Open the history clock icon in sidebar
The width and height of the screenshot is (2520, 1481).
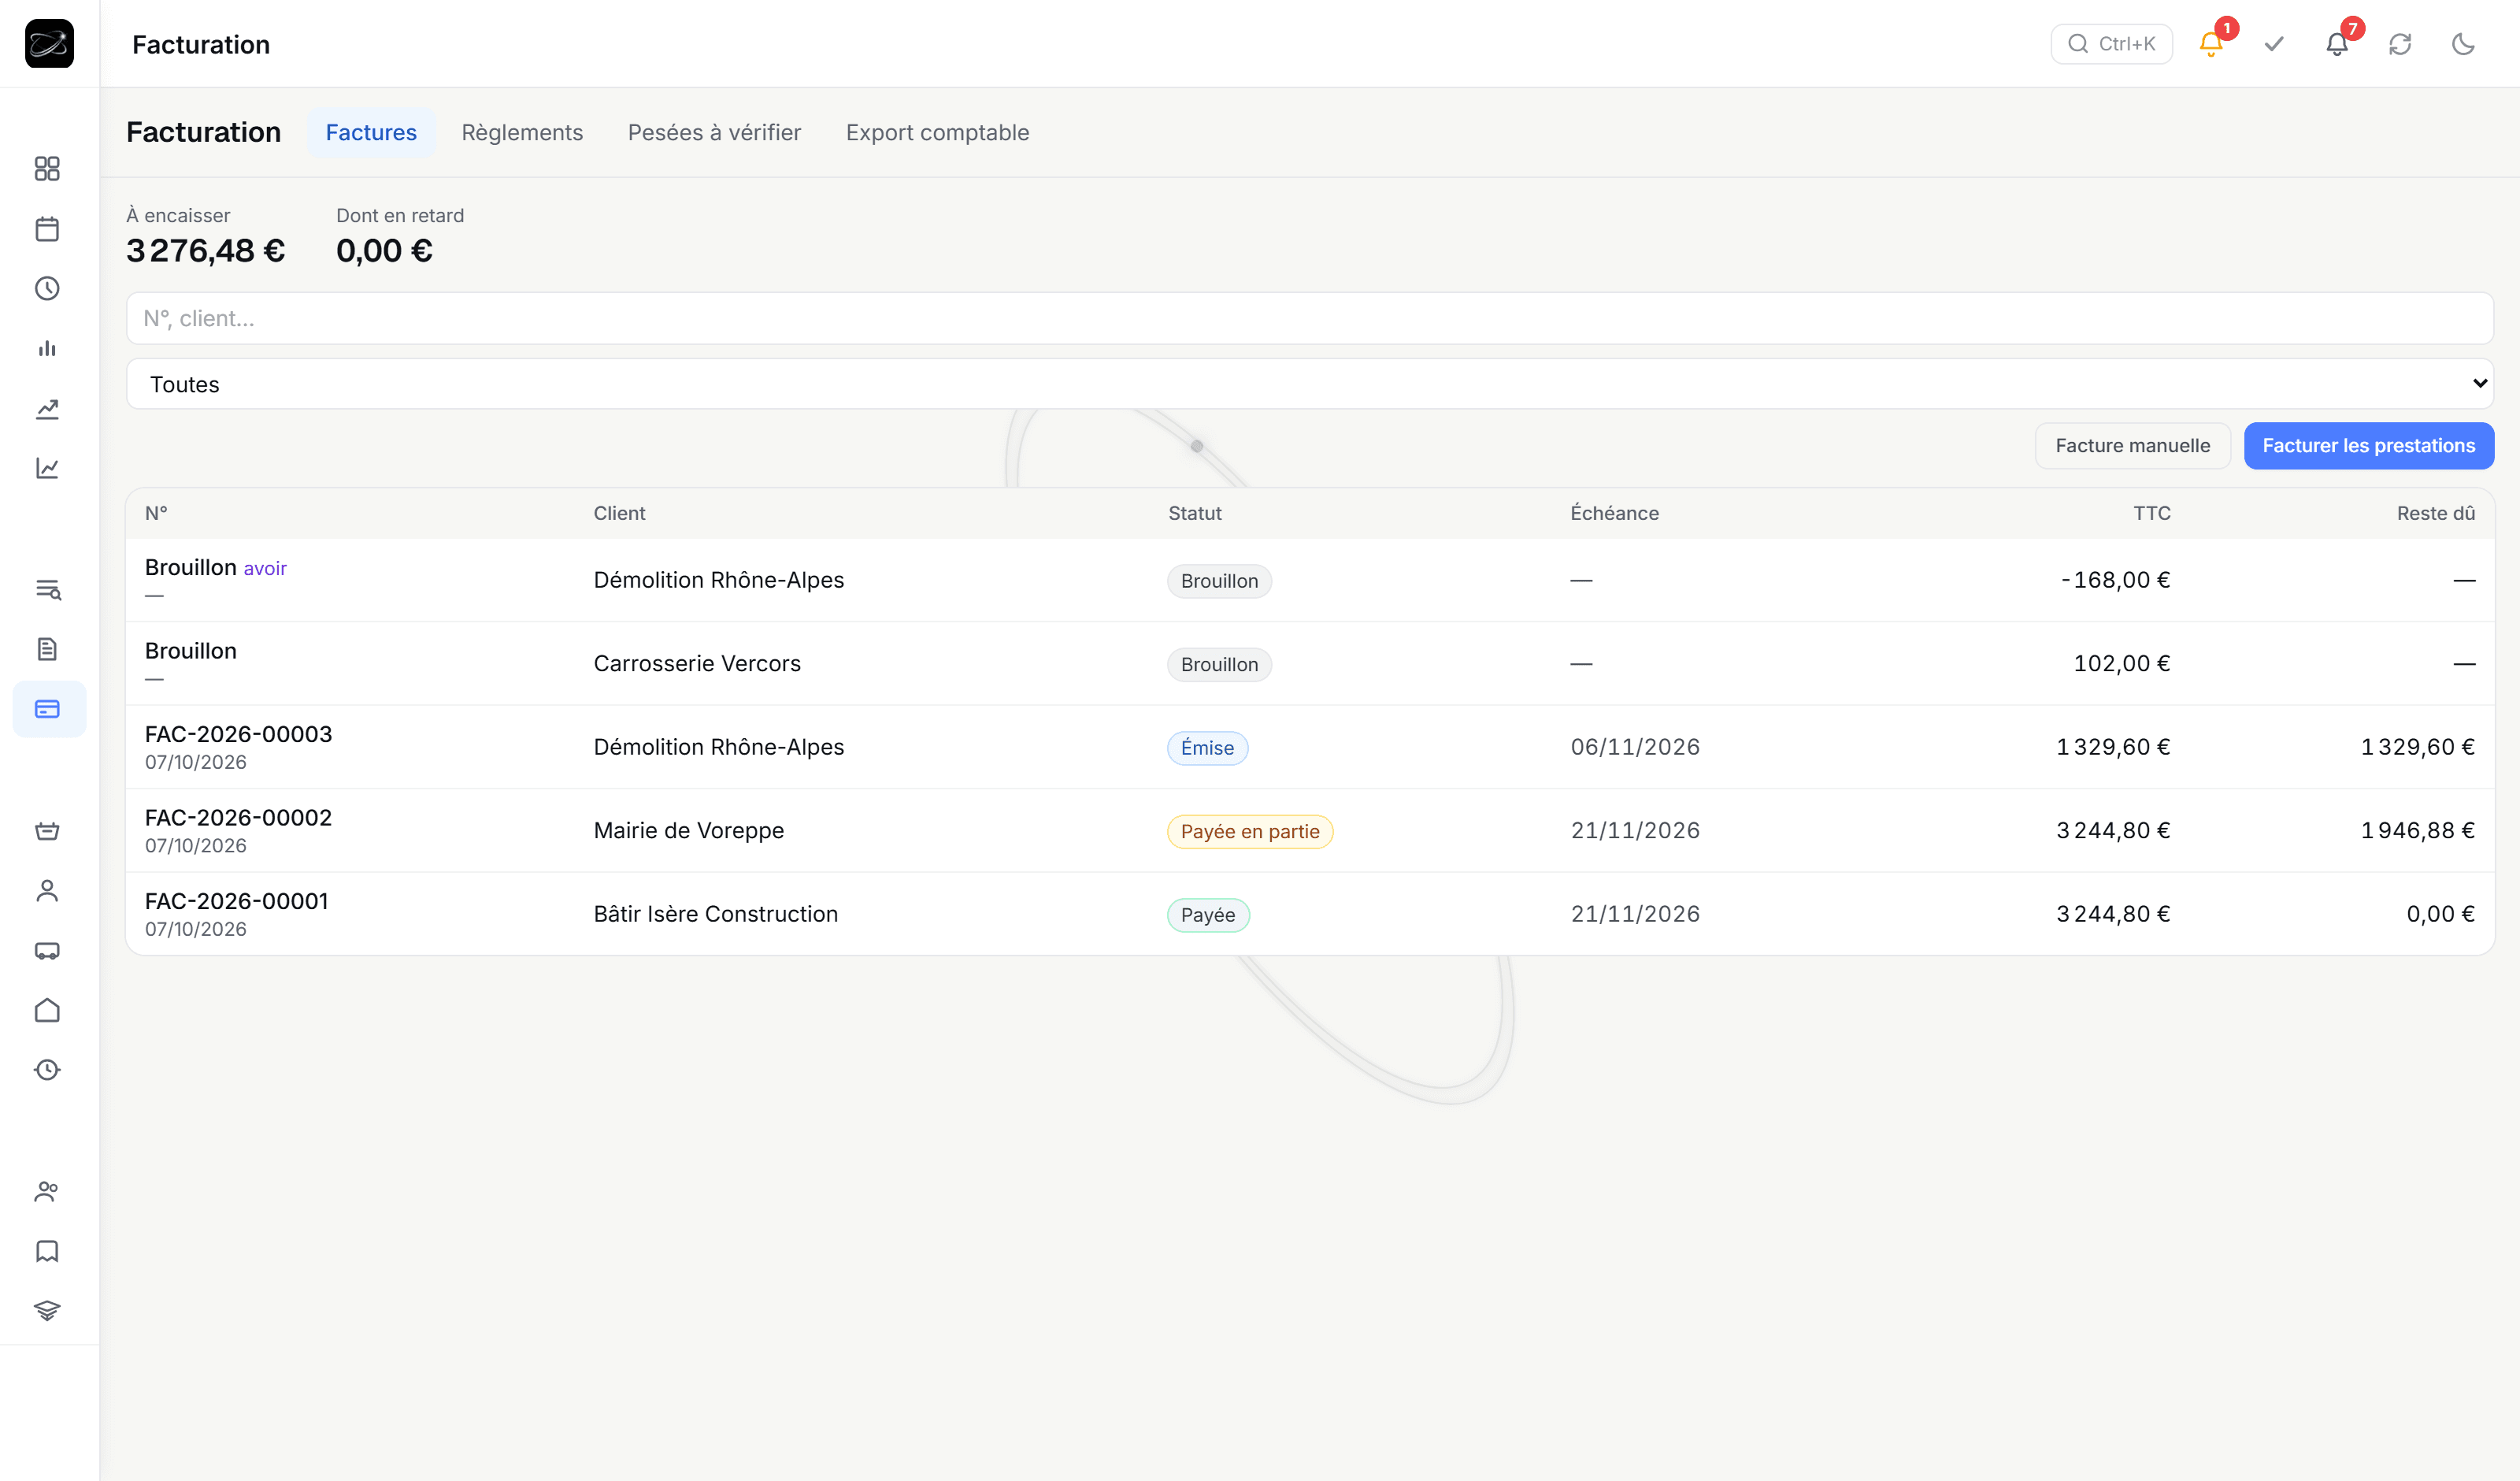(x=47, y=1070)
